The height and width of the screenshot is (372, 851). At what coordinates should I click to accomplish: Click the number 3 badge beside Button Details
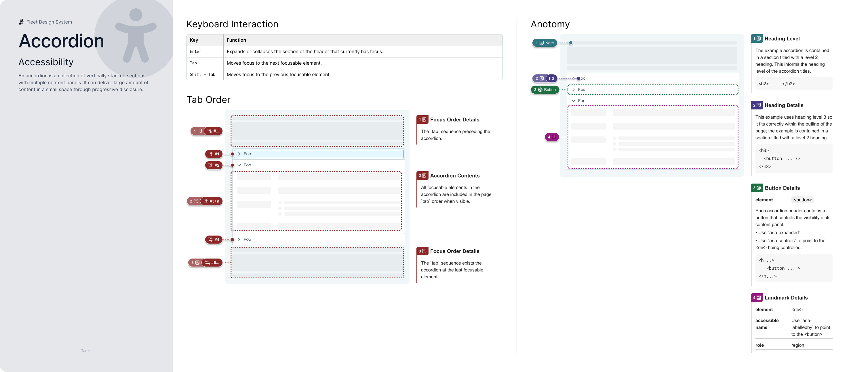[757, 188]
